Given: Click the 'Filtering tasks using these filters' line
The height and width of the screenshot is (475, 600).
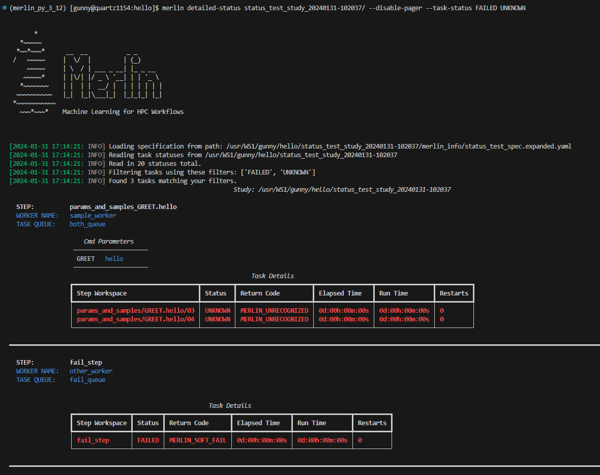Looking at the screenshot, I should tap(162, 172).
